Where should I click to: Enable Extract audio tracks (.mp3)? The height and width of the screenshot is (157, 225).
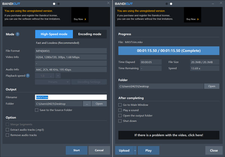click(7, 130)
